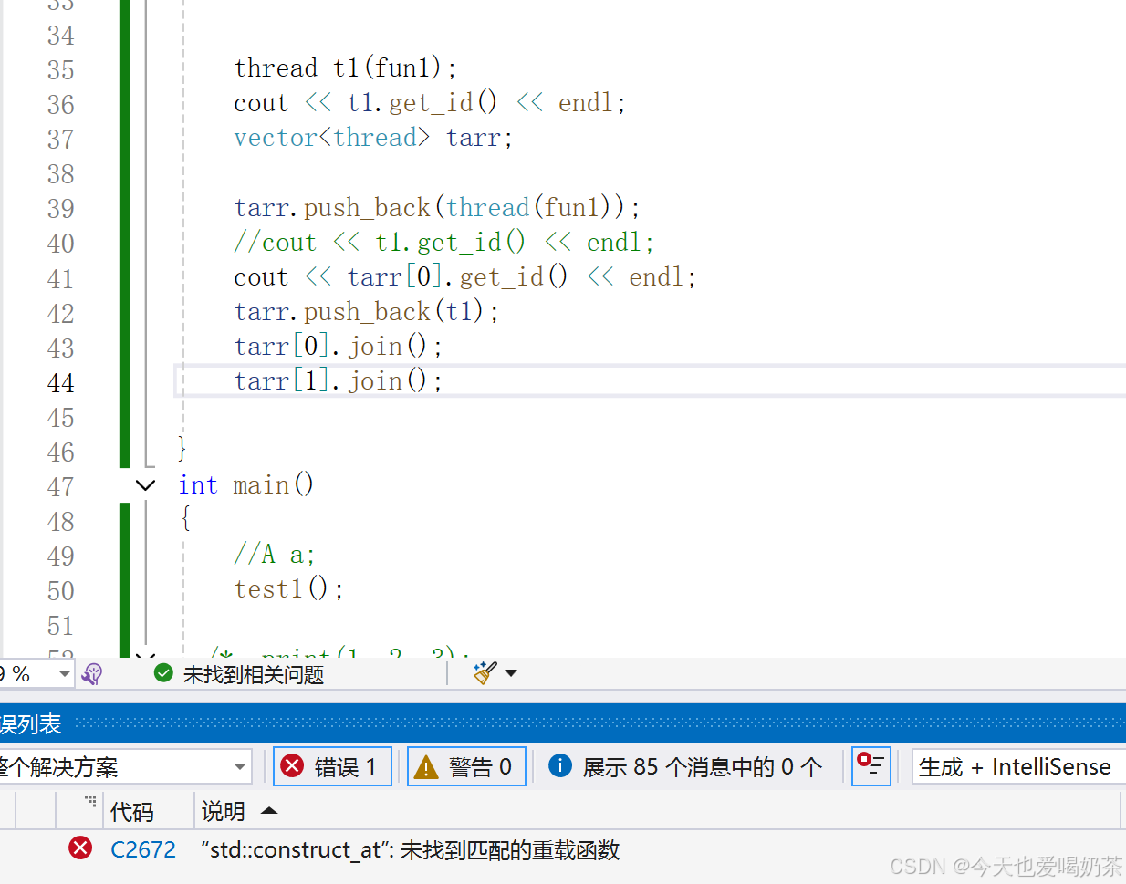Click the green check showing 未找到相关问题
The image size is (1126, 884).
pyautogui.click(x=163, y=673)
